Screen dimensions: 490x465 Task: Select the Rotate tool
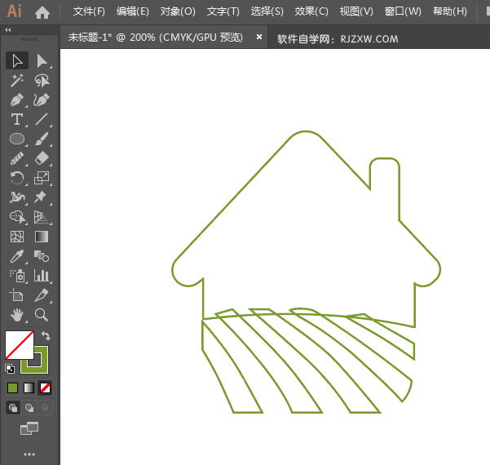point(17,178)
